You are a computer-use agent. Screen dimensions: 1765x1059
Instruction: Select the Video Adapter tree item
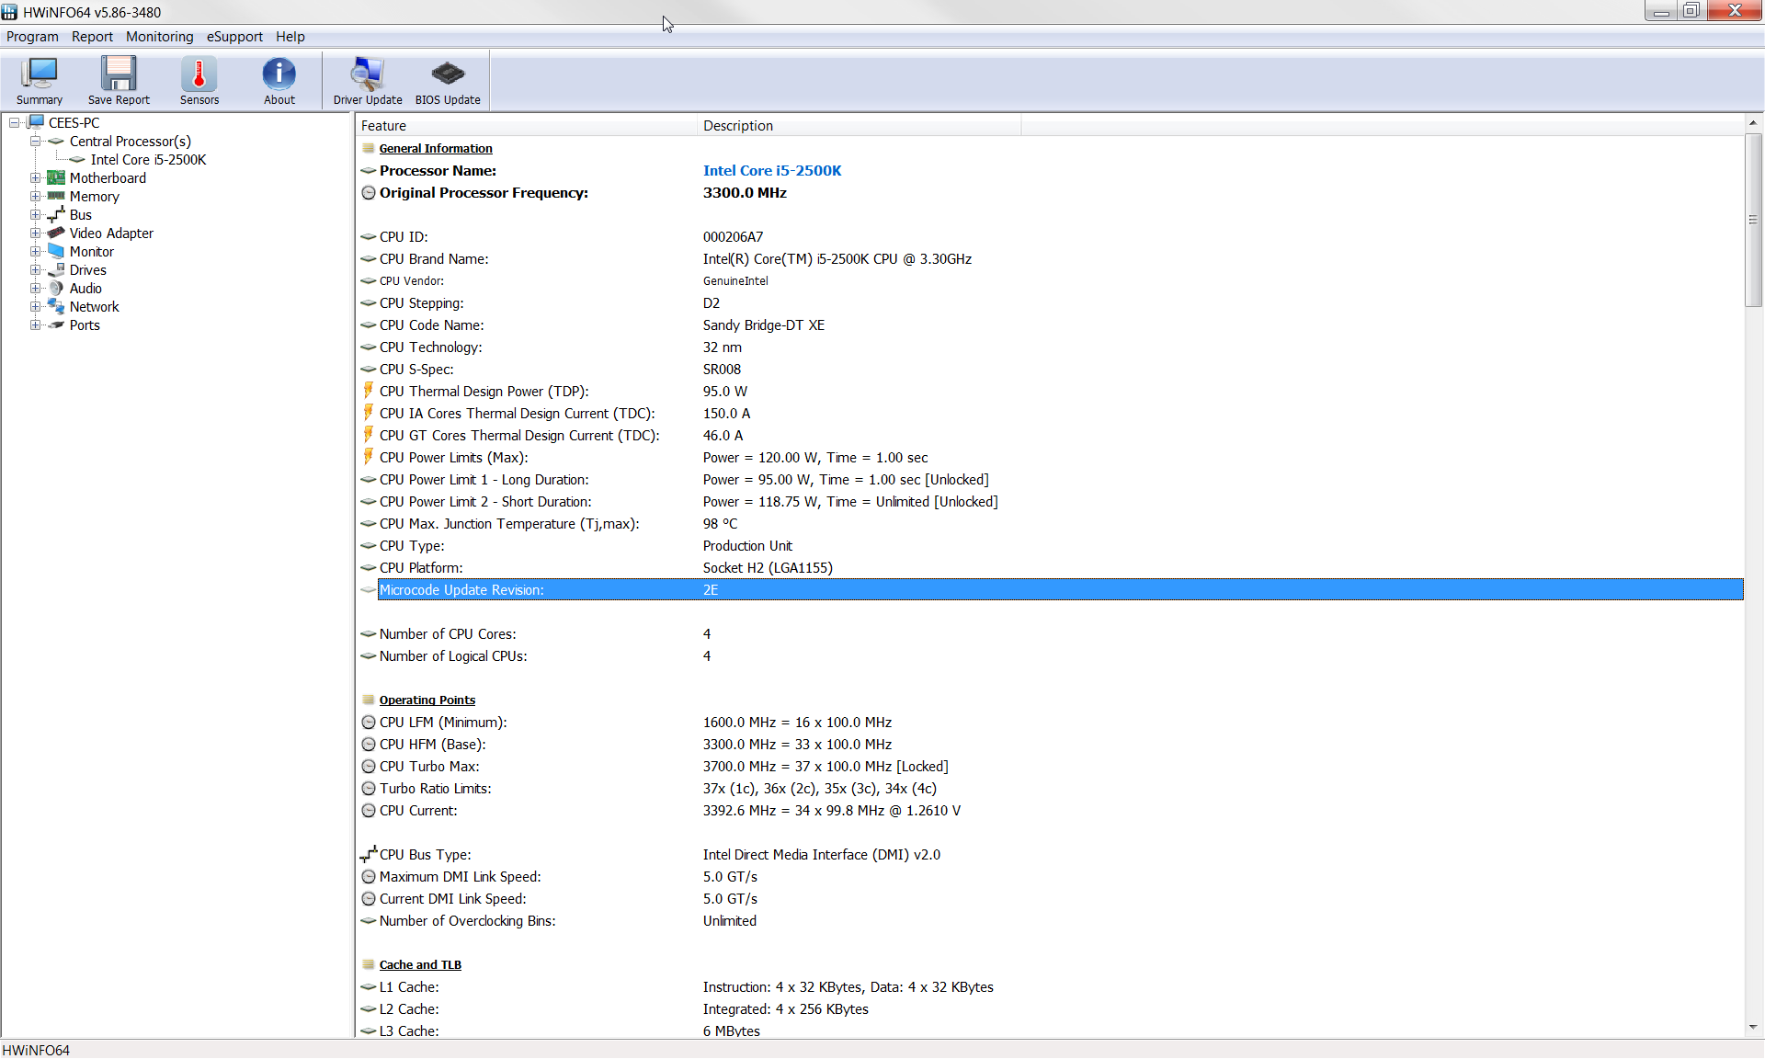click(x=111, y=233)
